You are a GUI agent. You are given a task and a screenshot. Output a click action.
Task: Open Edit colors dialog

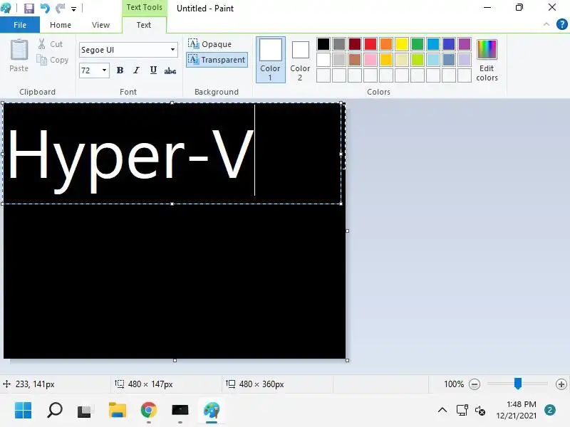click(x=487, y=60)
